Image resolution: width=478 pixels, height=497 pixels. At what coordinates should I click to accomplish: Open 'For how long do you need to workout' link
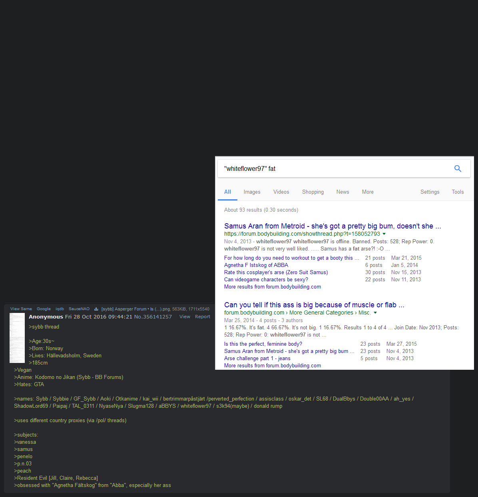point(292,258)
